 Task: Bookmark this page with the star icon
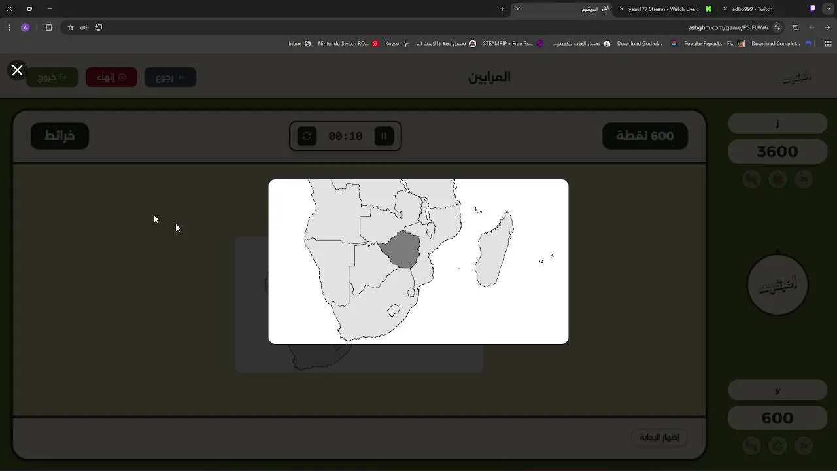(x=71, y=27)
